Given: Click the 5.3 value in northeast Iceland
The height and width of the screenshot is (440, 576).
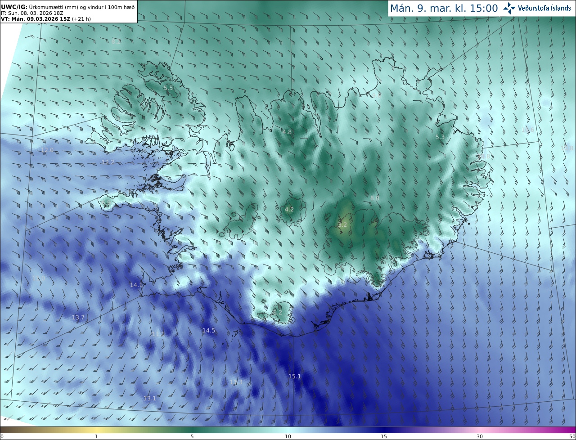Looking at the screenshot, I should (x=440, y=137).
